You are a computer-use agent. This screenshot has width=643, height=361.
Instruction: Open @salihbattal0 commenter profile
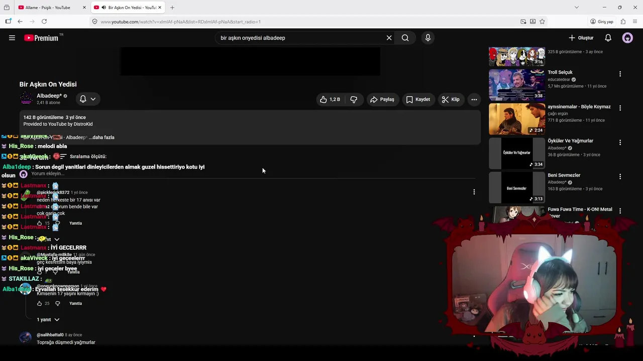pos(50,335)
